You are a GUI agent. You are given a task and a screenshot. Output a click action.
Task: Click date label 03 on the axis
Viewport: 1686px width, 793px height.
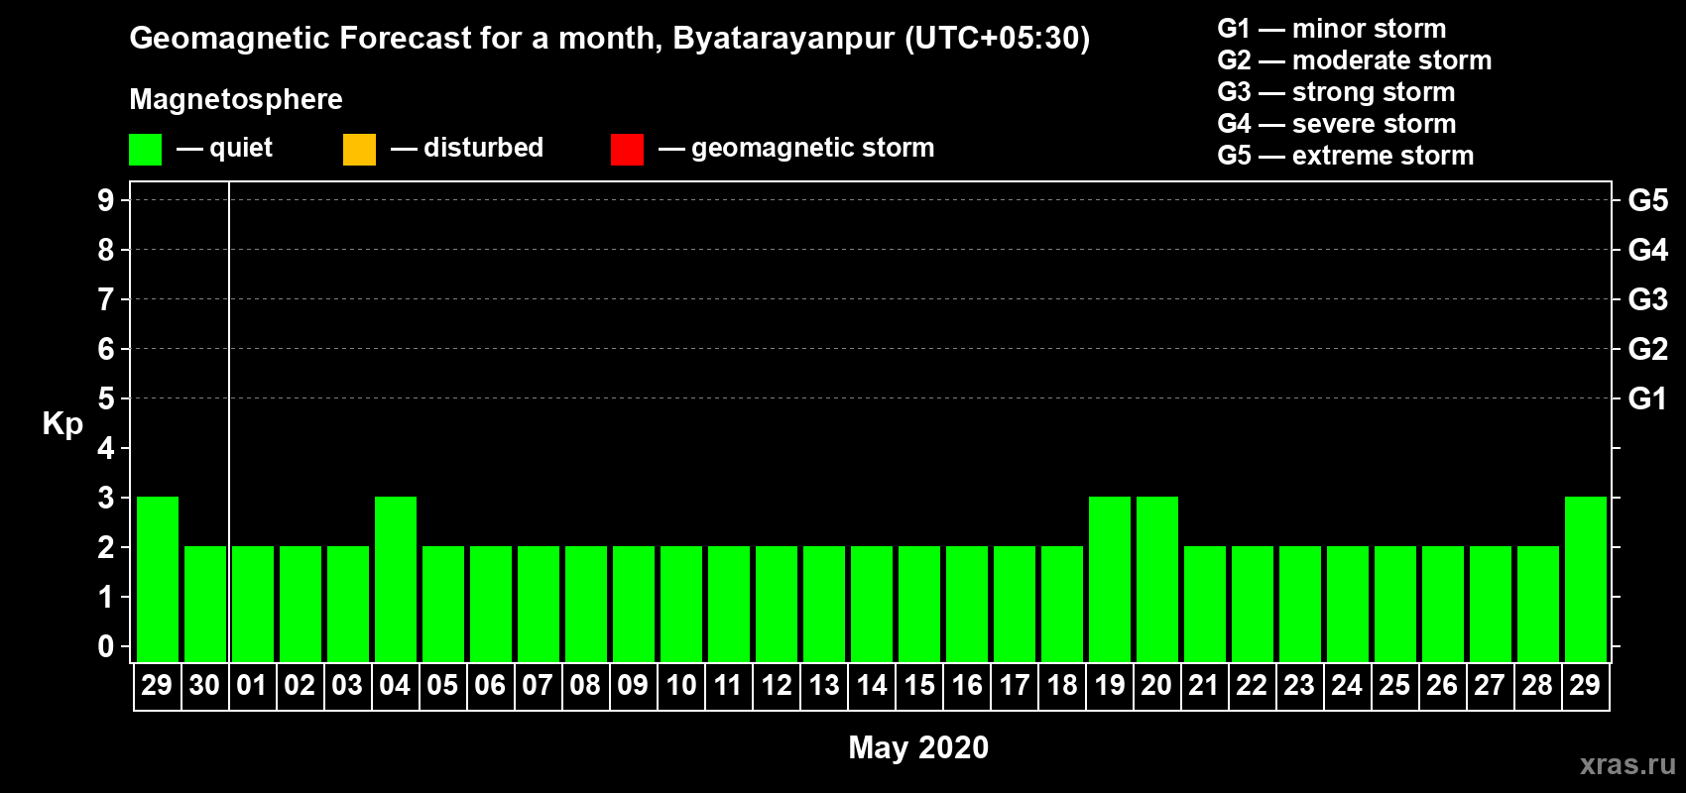click(347, 686)
